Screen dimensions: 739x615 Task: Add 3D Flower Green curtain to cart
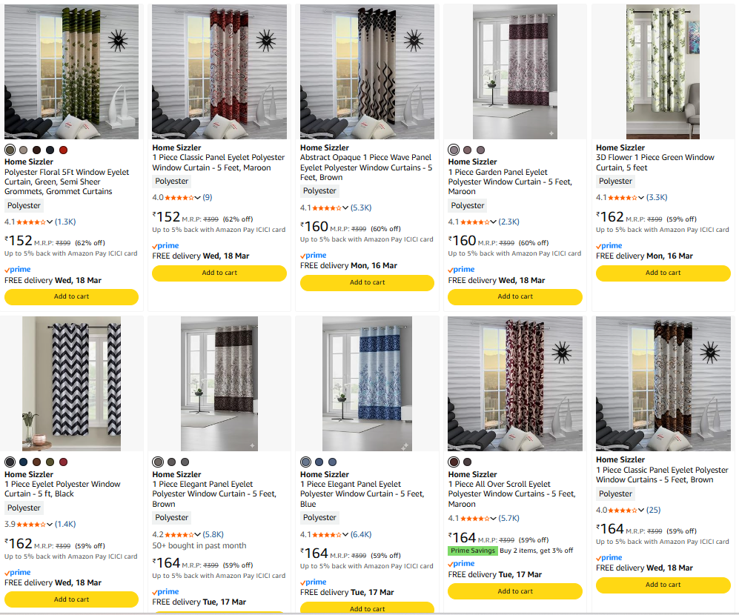663,273
